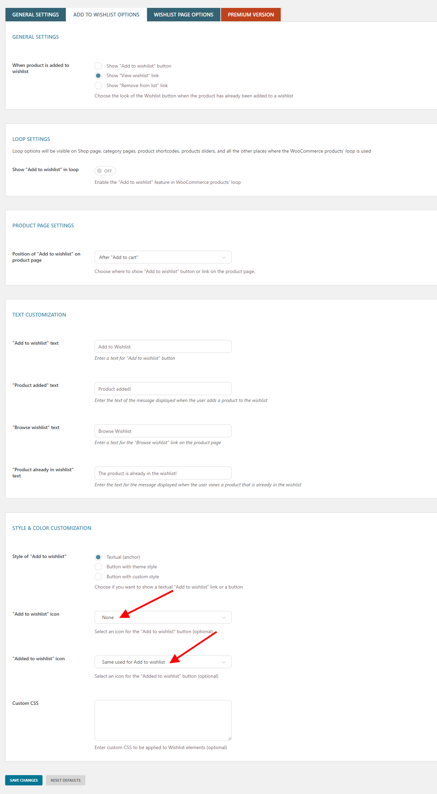The image size is (437, 794).
Task: Click the Save Changes button
Action: coord(24,780)
